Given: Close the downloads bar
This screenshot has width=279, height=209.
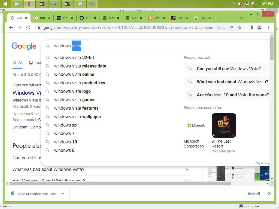Looking at the screenshot, I should tap(269, 193).
